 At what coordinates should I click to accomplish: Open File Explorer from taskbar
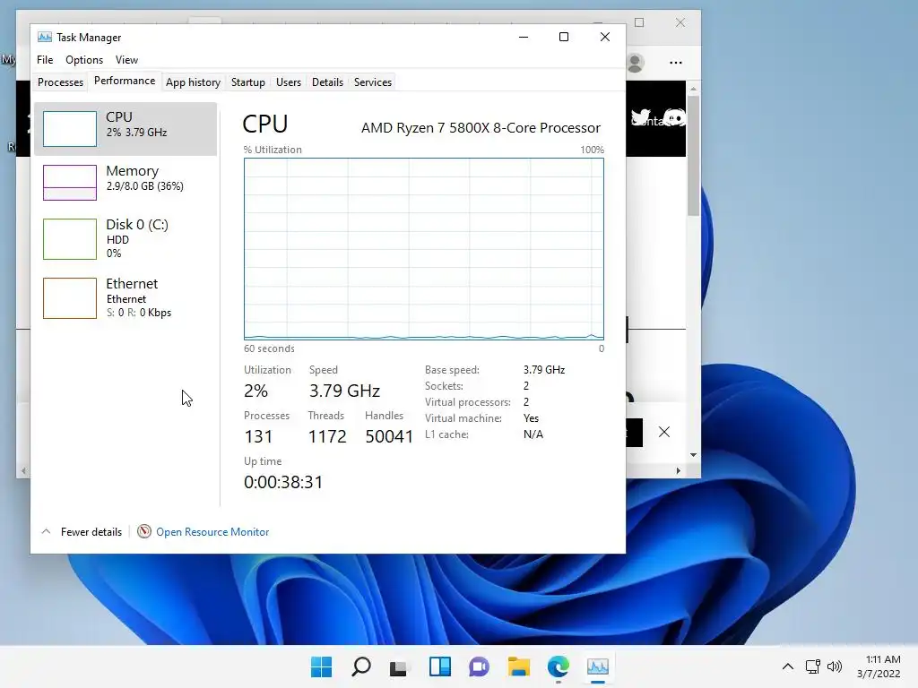click(519, 666)
